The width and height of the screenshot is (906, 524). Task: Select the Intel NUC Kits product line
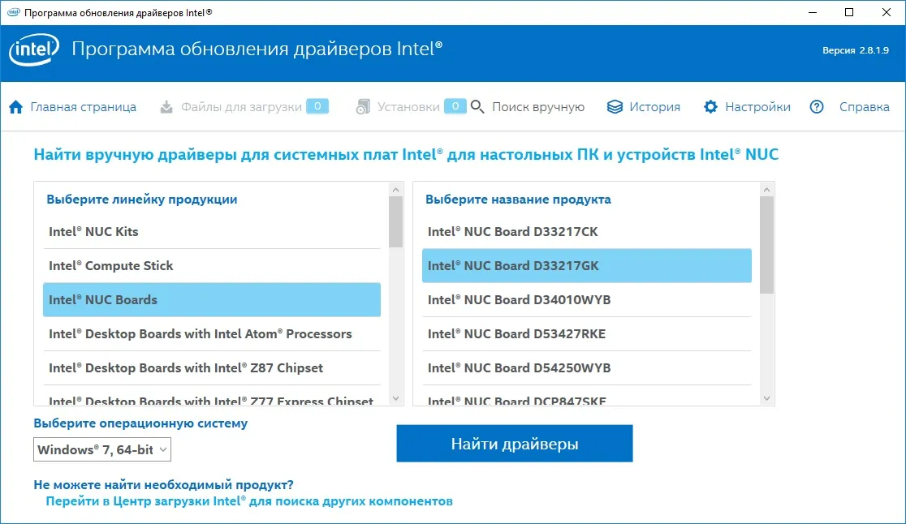pyautogui.click(x=211, y=231)
